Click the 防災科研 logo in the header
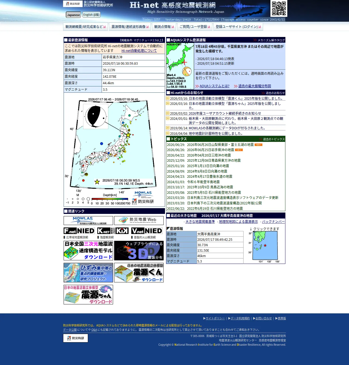 (x=73, y=4)
